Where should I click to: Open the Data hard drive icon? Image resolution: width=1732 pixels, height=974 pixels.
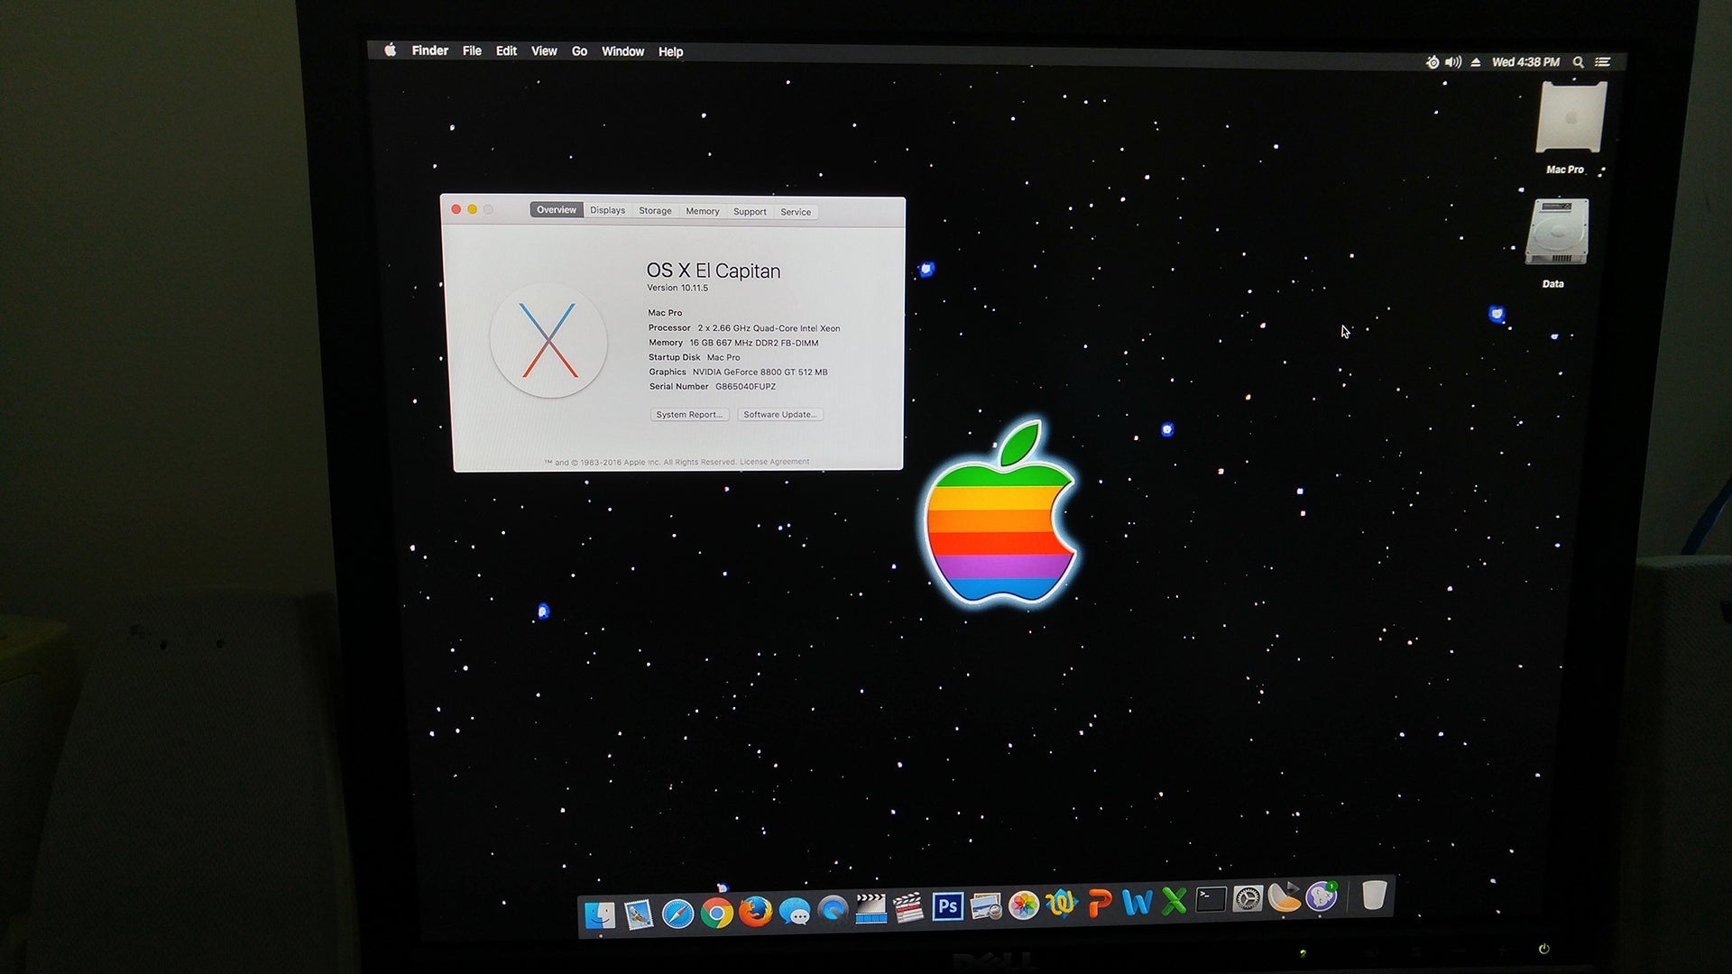[x=1557, y=233]
